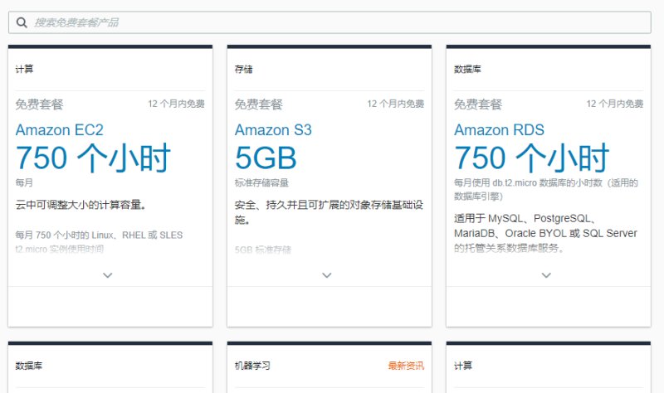Click the 750 个小时 text in RDS card
The height and width of the screenshot is (393, 664).
[531, 158]
